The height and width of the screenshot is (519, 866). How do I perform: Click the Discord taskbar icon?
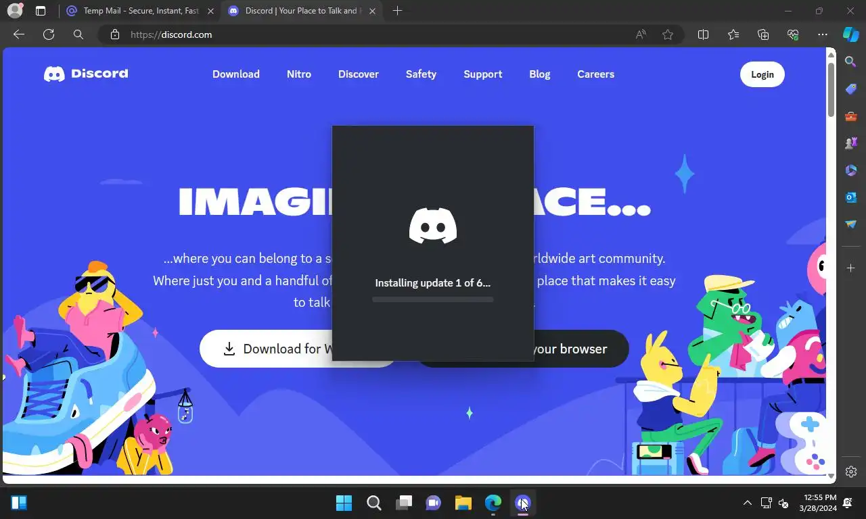[522, 503]
